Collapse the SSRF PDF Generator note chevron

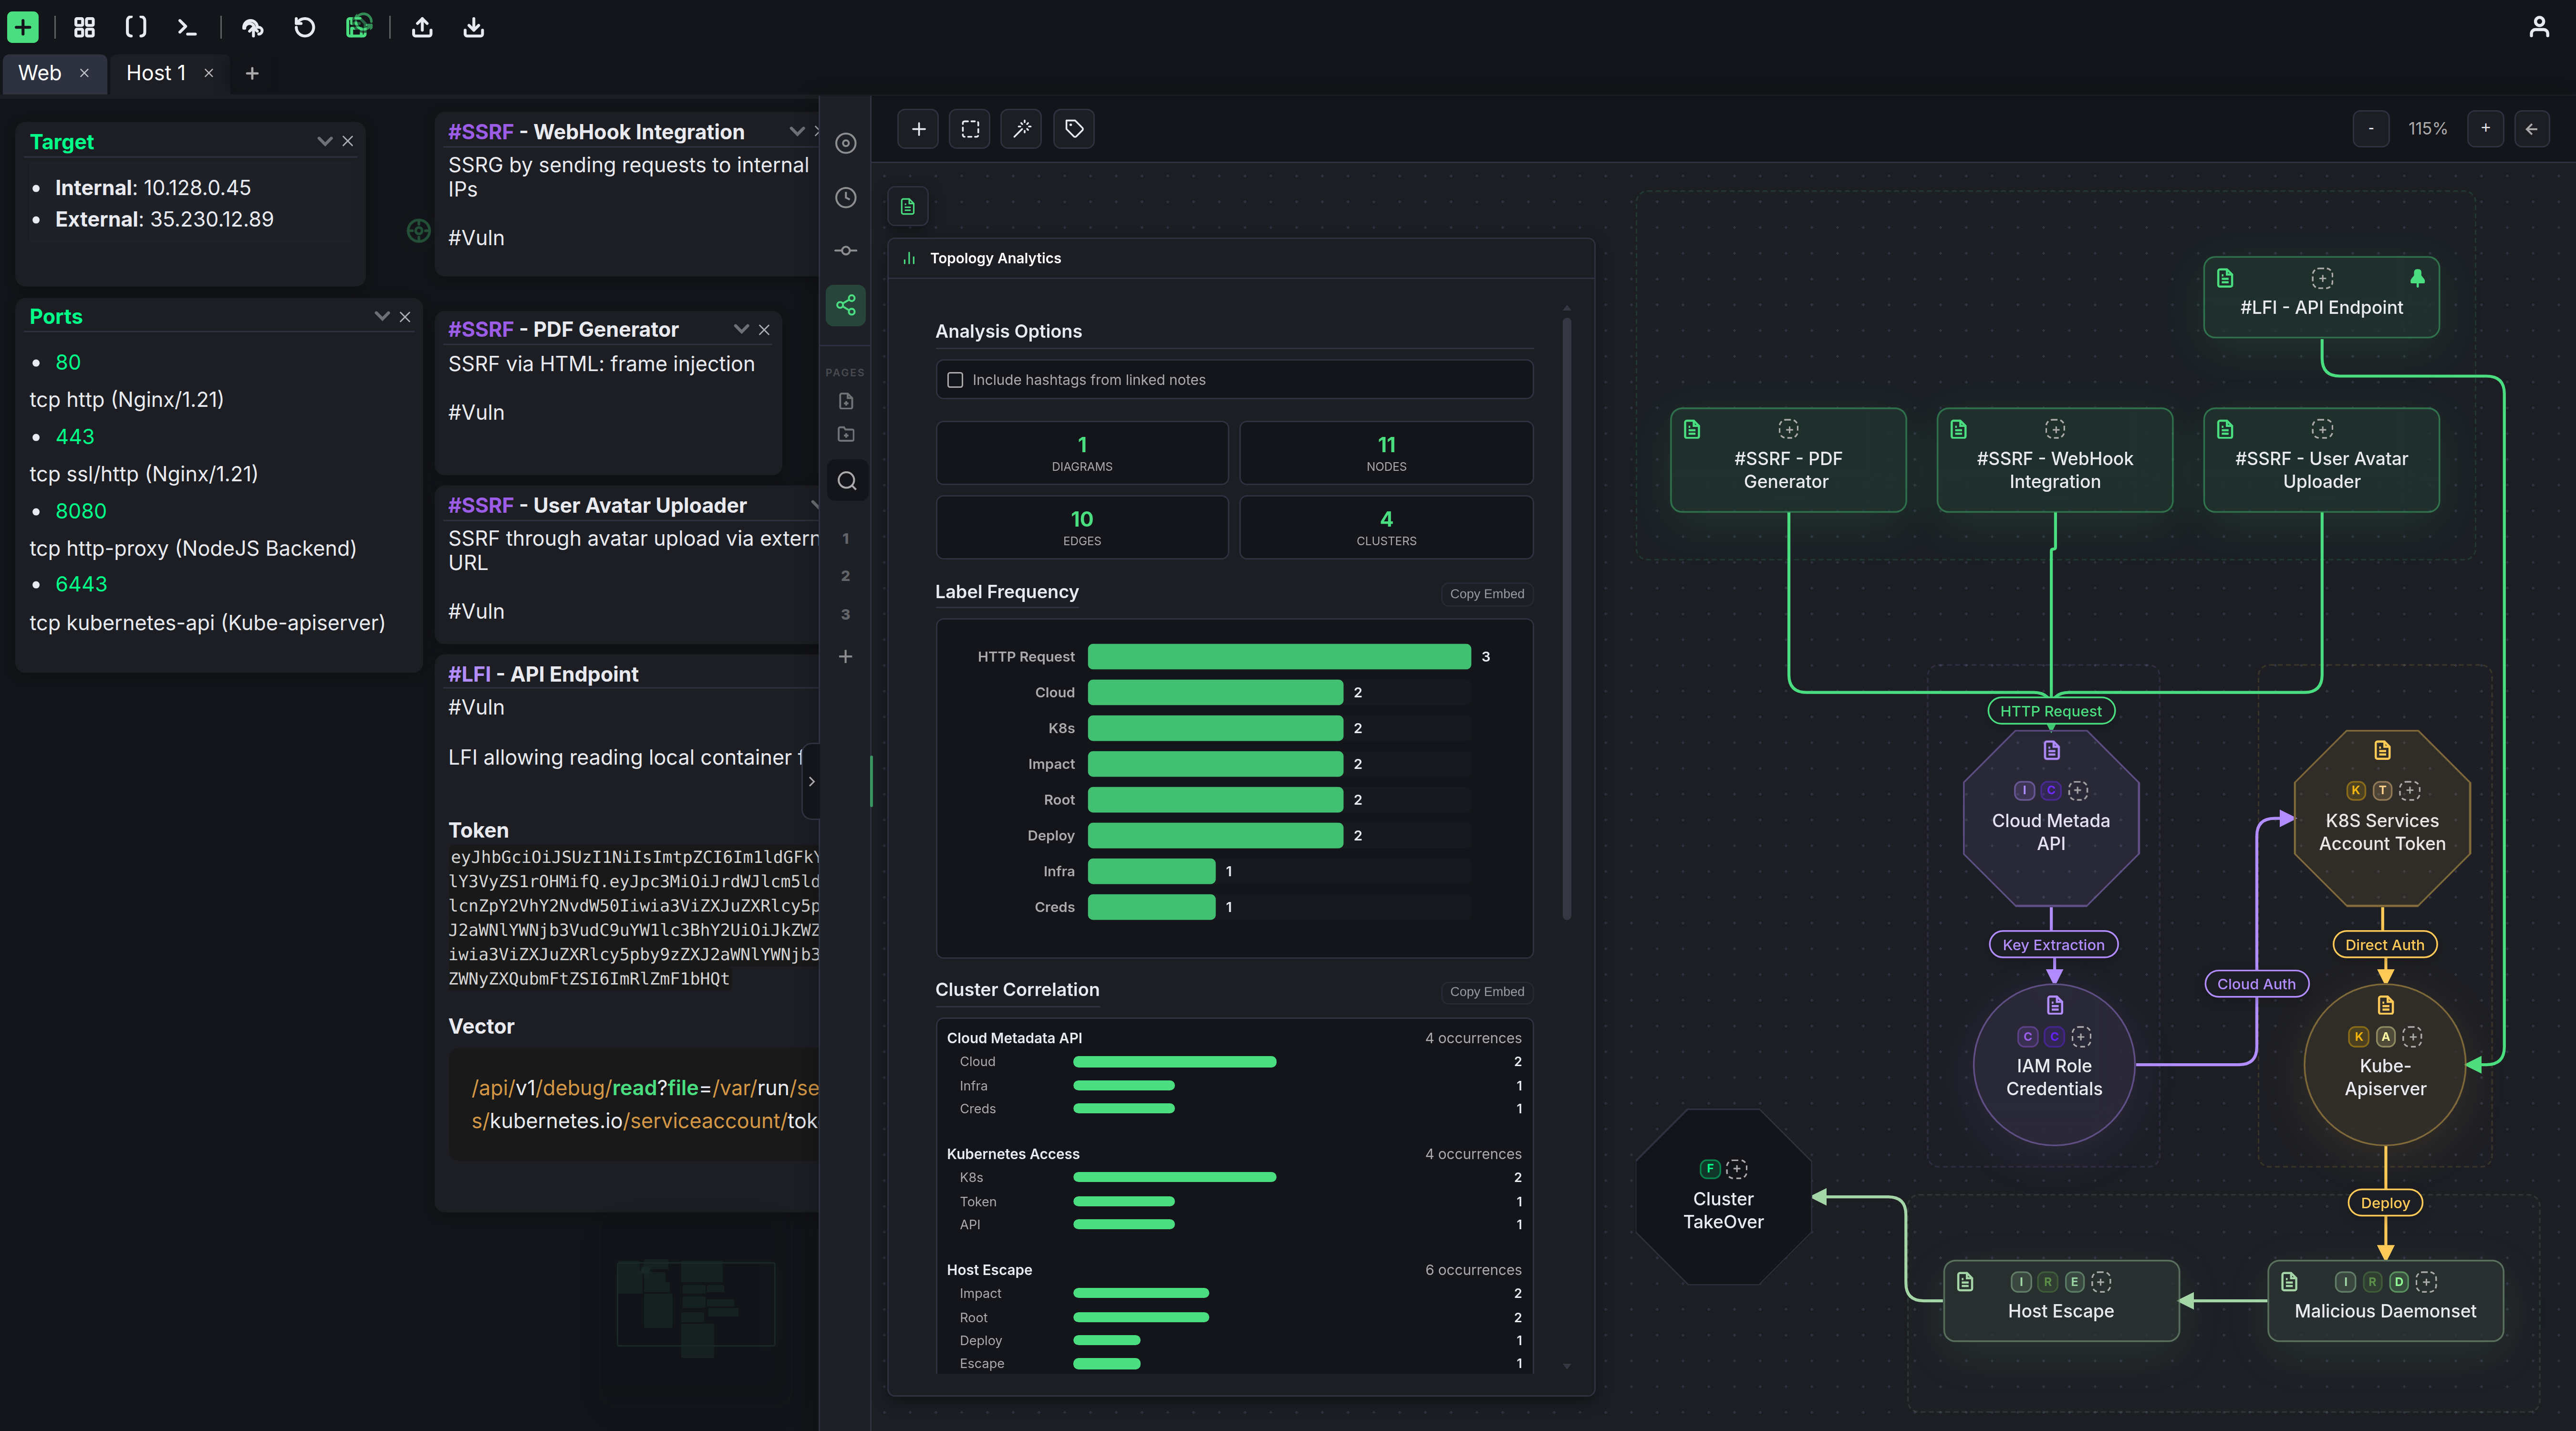pos(741,329)
